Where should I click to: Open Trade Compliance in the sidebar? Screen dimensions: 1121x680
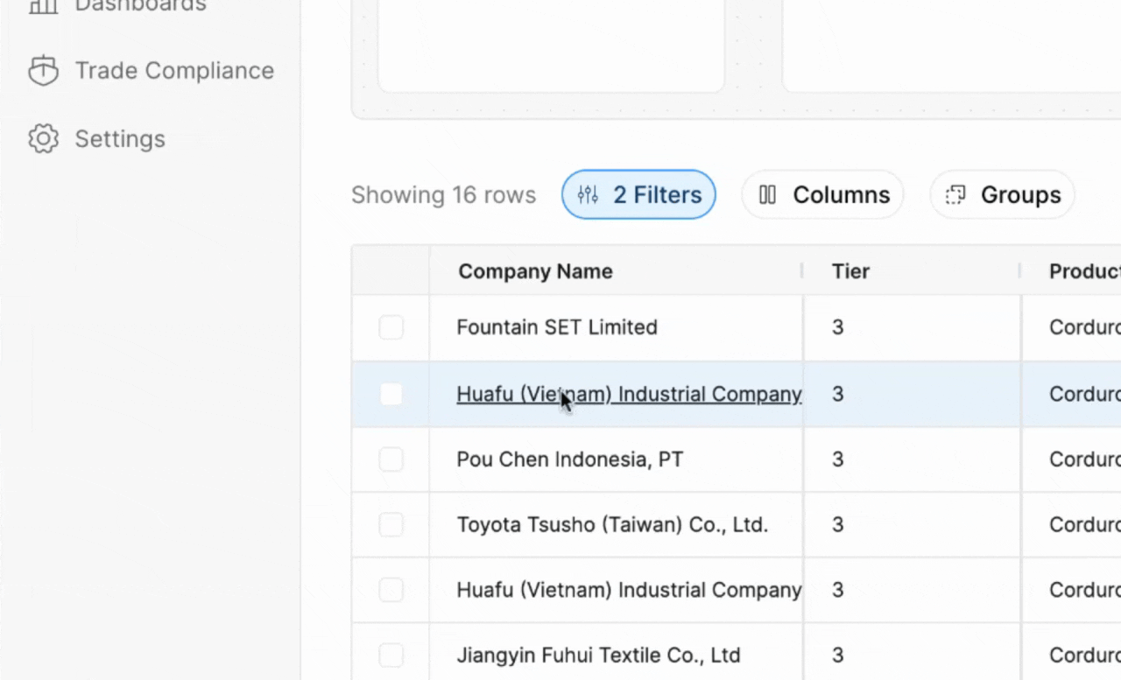(174, 71)
